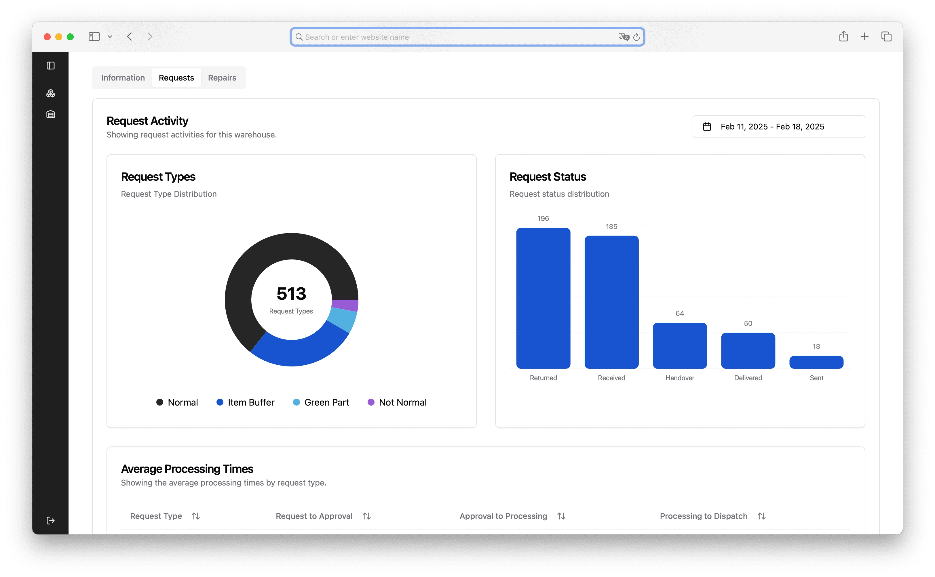Switch to the Information tab
This screenshot has width=935, height=577.
(123, 77)
